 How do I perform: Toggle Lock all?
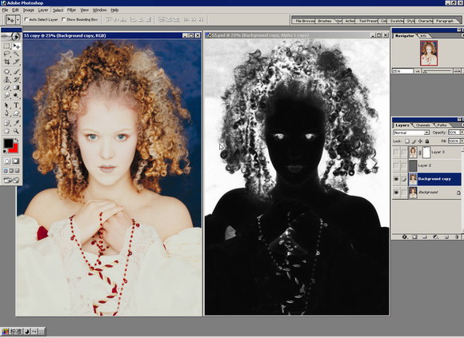(426, 141)
